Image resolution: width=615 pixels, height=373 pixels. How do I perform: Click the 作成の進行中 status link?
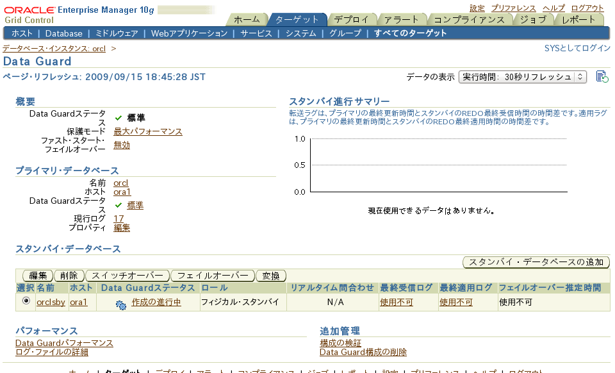[156, 303]
